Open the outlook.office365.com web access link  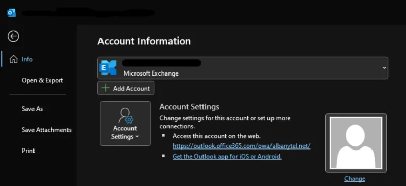[x=242, y=146]
